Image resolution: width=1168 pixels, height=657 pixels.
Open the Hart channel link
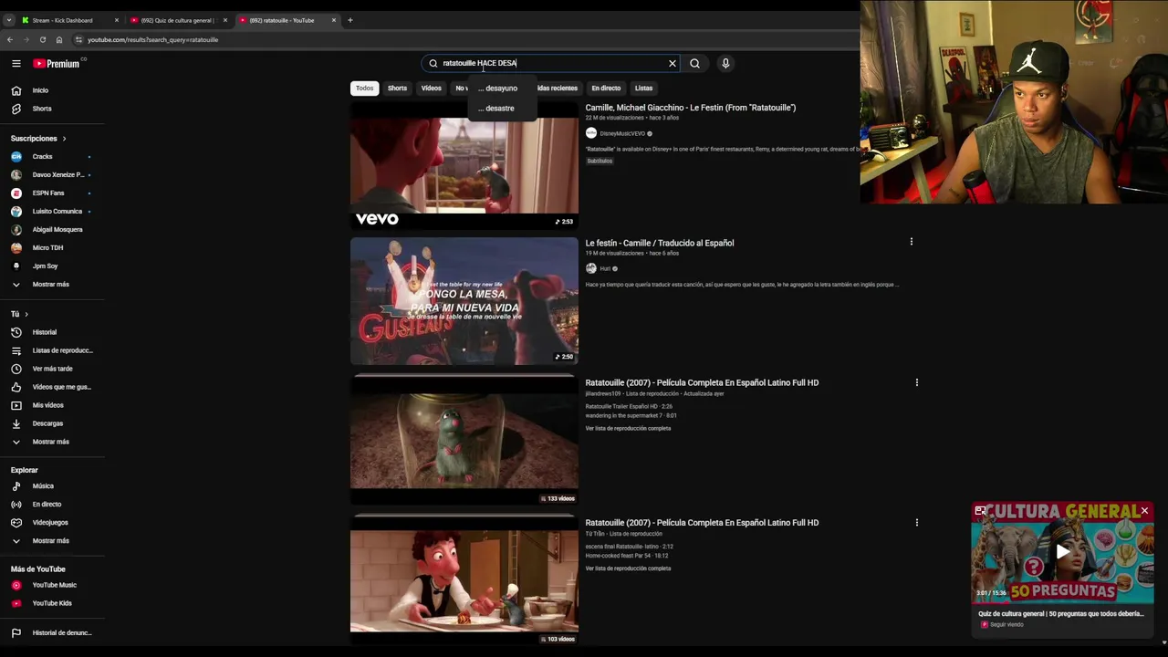[605, 268]
